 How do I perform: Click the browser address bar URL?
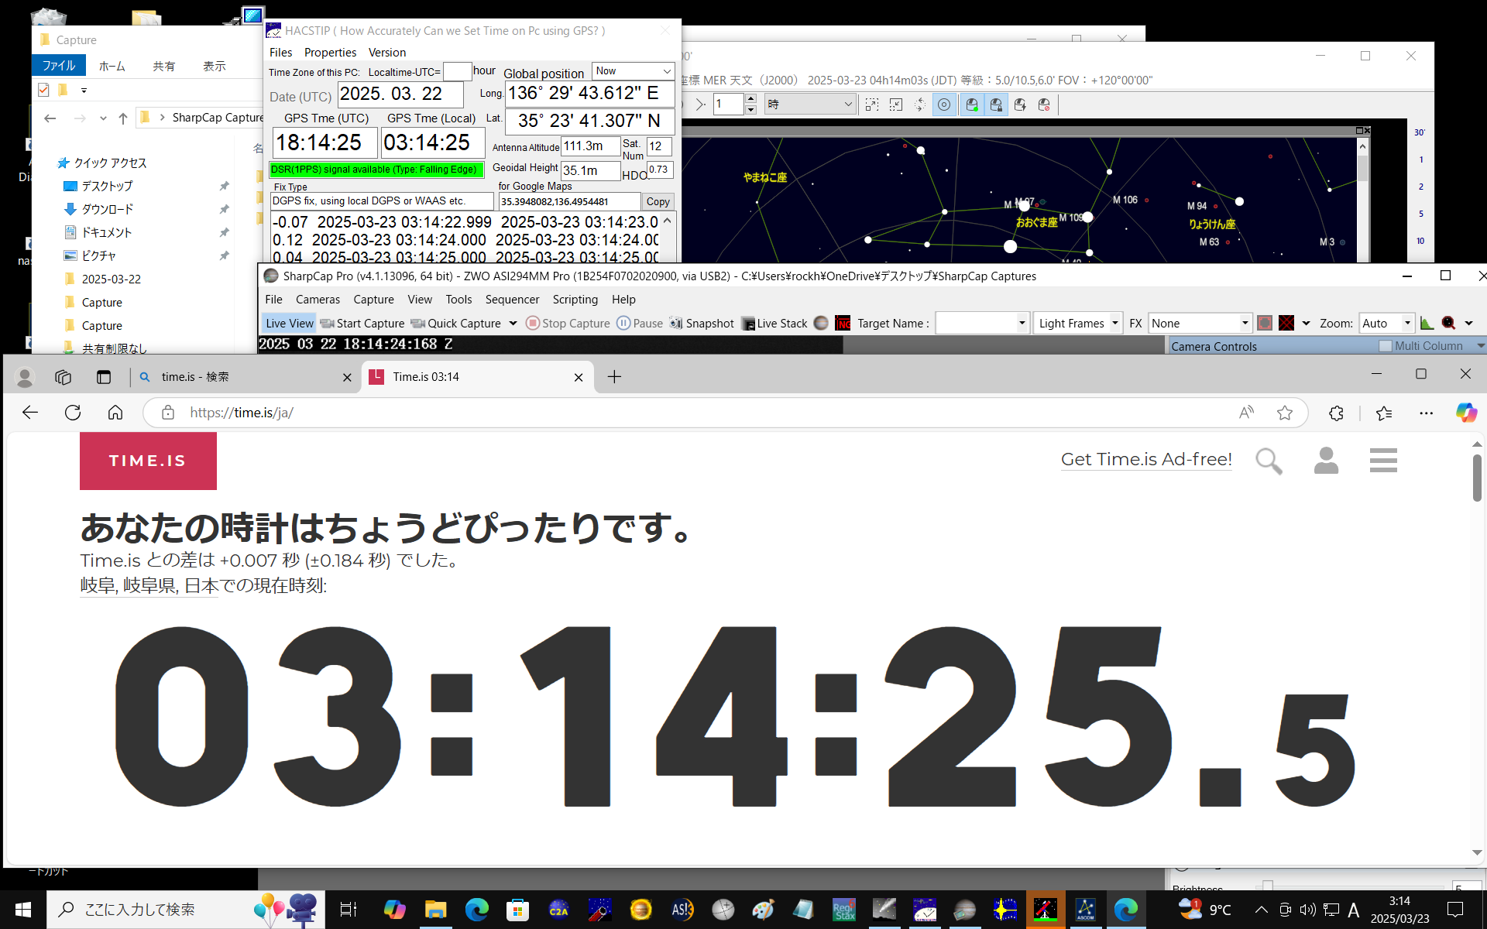pos(242,413)
